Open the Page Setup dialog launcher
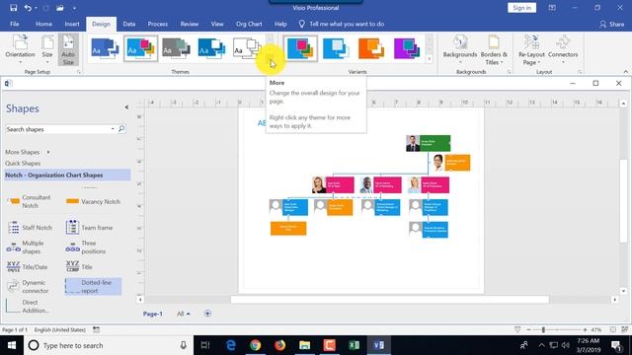The width and height of the screenshot is (632, 355). tap(79, 72)
